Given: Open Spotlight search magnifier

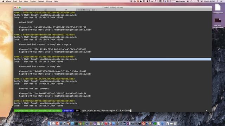Looking at the screenshot, I should [217, 1].
